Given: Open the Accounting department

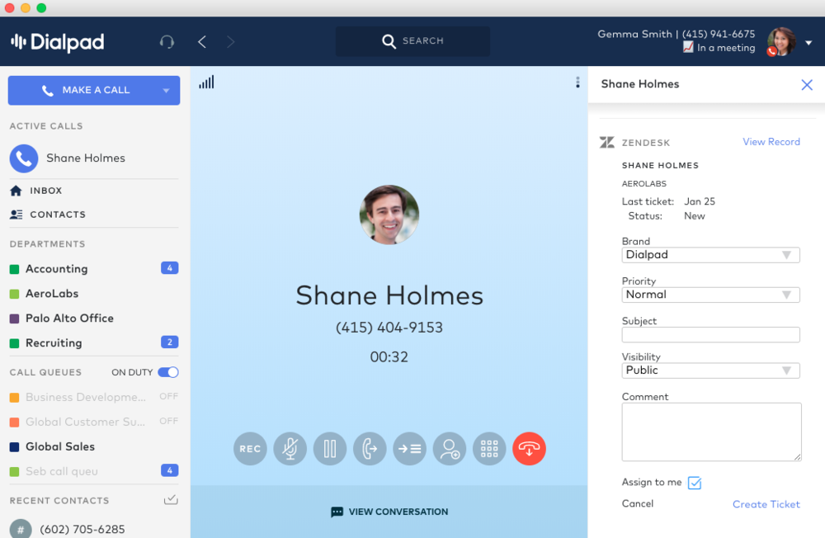Looking at the screenshot, I should [57, 269].
